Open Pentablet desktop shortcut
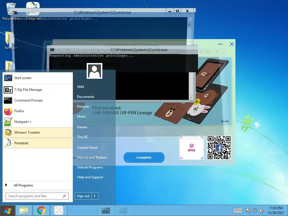The width and height of the screenshot is (288, 216). click(33, 11)
